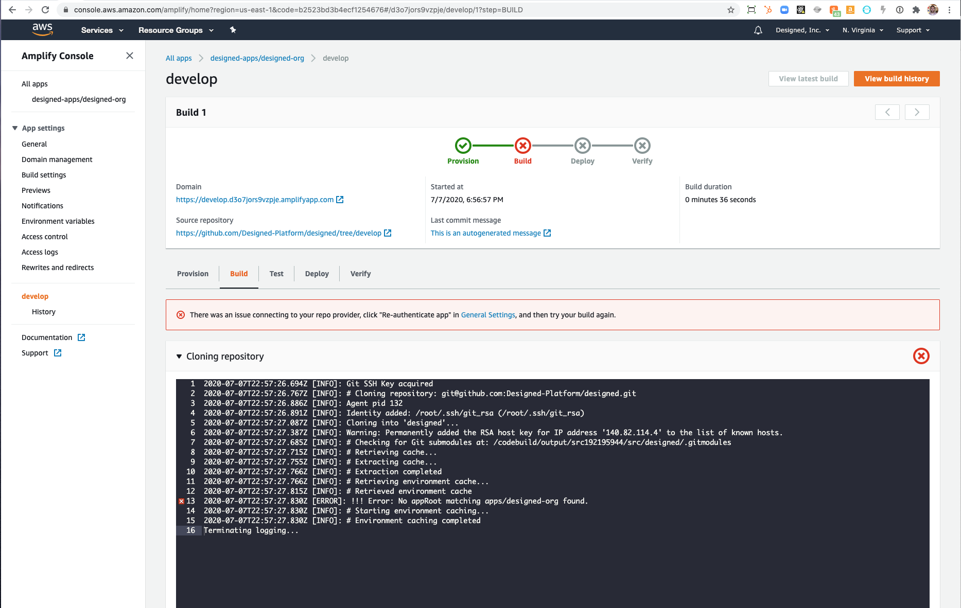Open General Settings from the error banner
Image resolution: width=961 pixels, height=608 pixels.
pyautogui.click(x=487, y=314)
